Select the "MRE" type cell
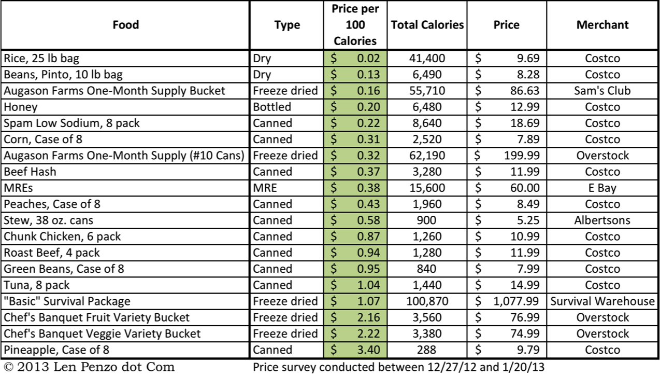Viewport: 660px width, 376px height. [265, 188]
